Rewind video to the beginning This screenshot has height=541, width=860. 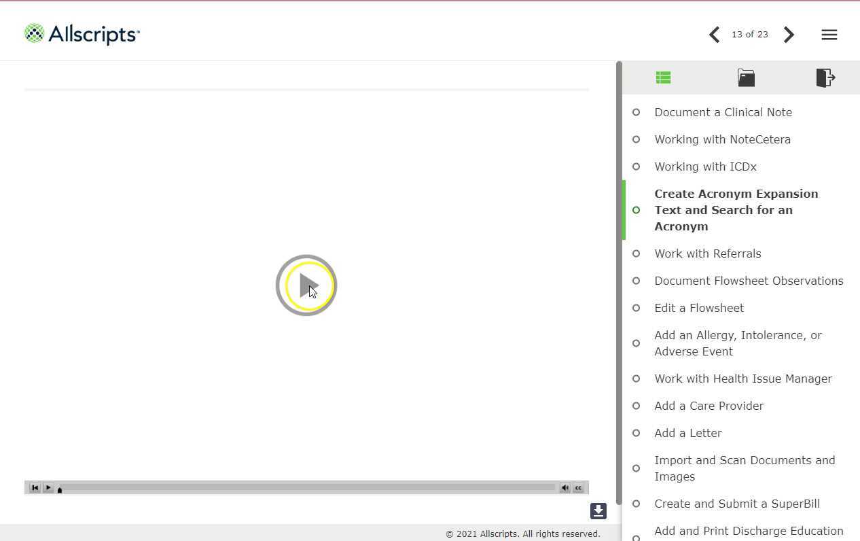35,487
